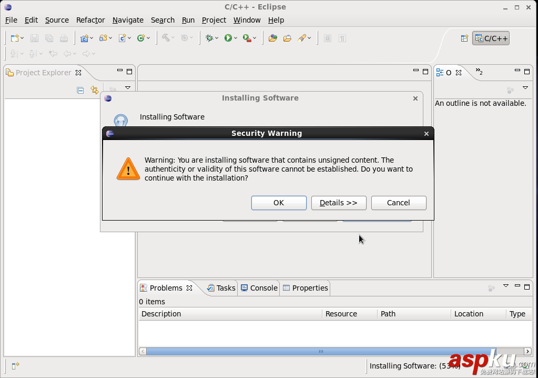Click the Last Edit Location icon
Image resolution: width=538 pixels, height=378 pixels.
tap(53, 54)
